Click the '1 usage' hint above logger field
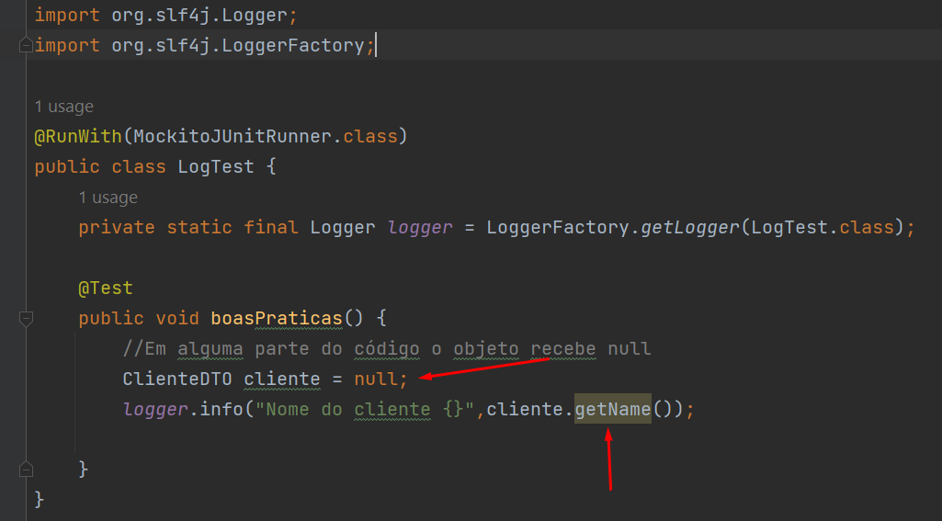Image resolution: width=942 pixels, height=521 pixels. pos(108,198)
